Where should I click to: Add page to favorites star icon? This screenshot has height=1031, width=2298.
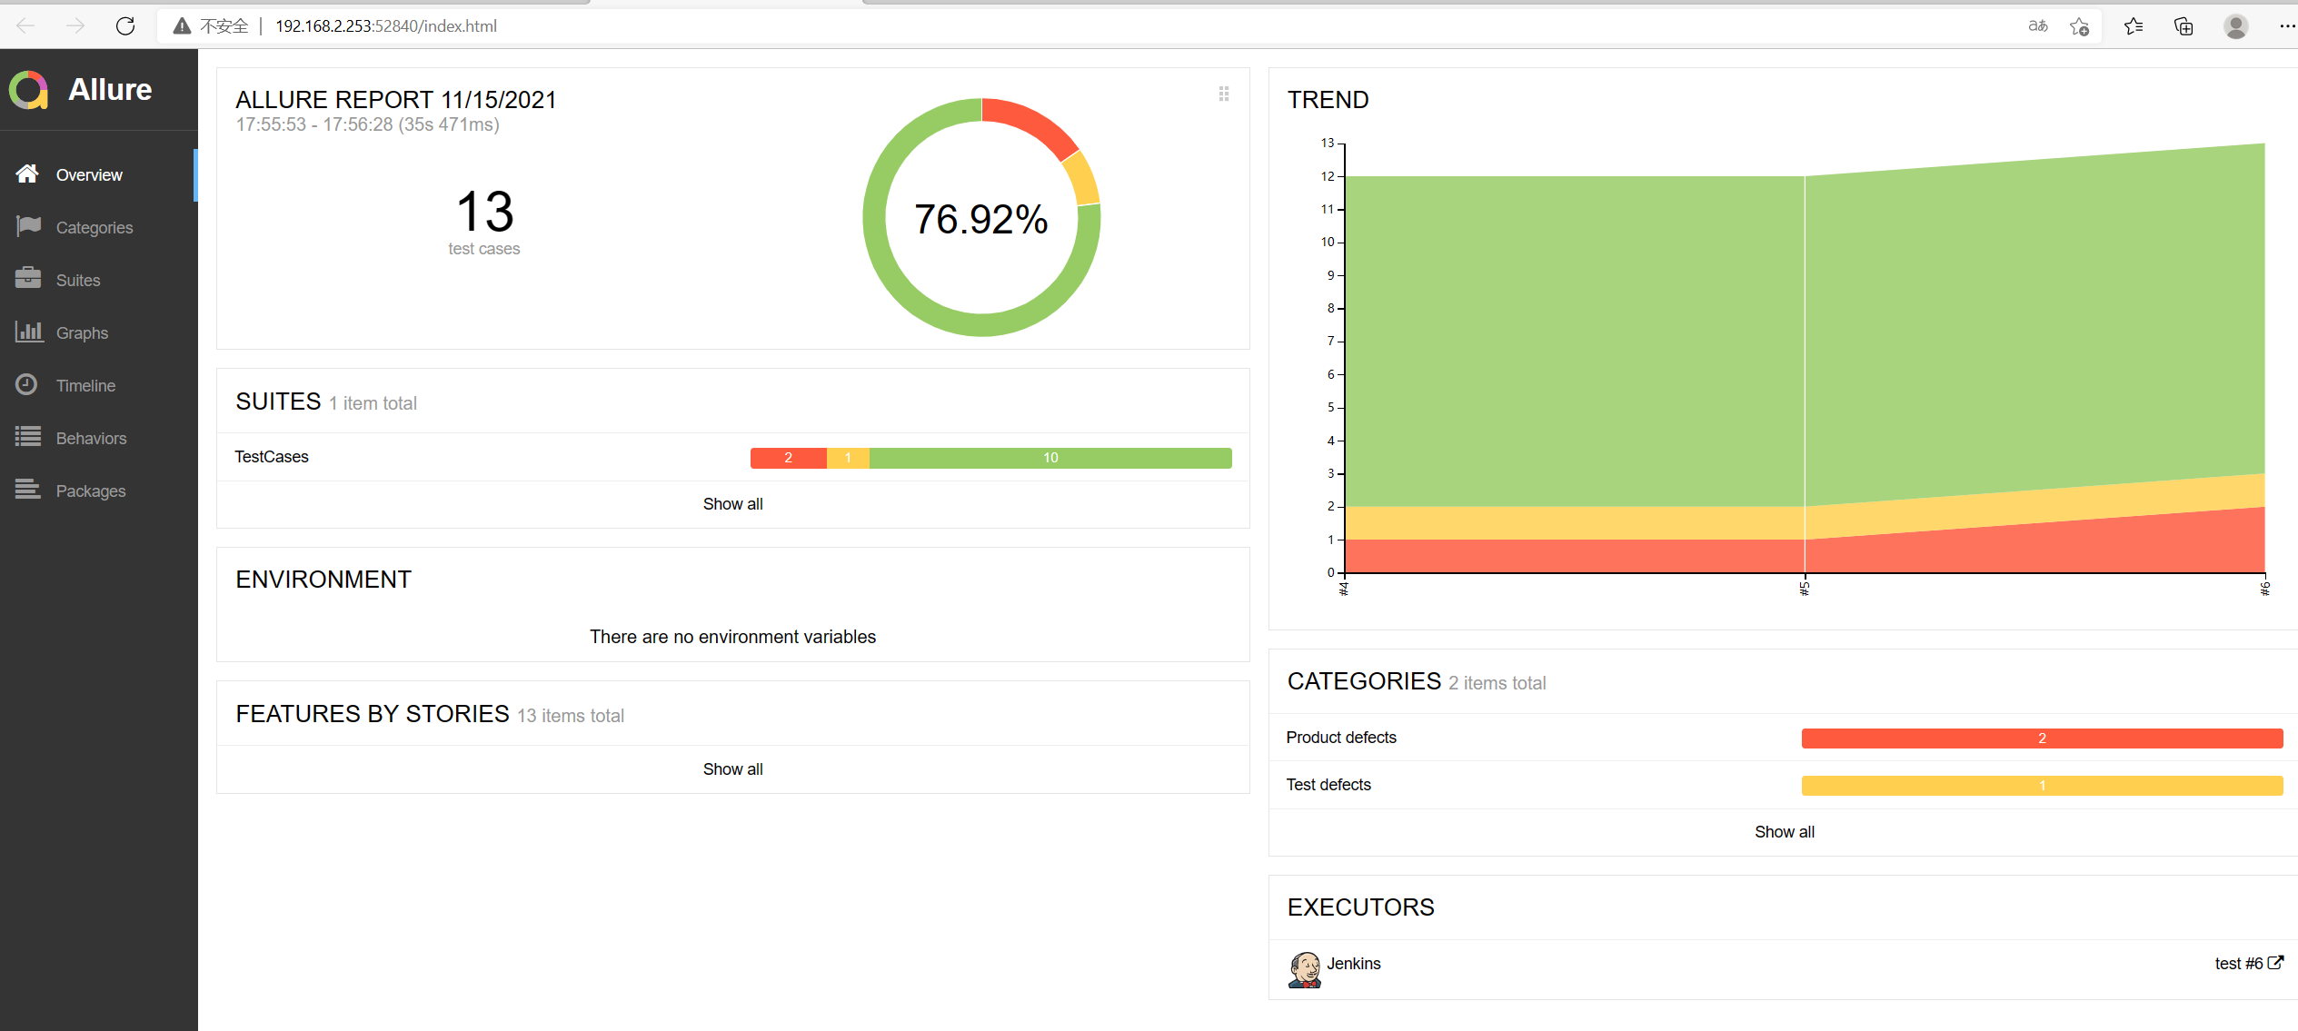pyautogui.click(x=2079, y=26)
